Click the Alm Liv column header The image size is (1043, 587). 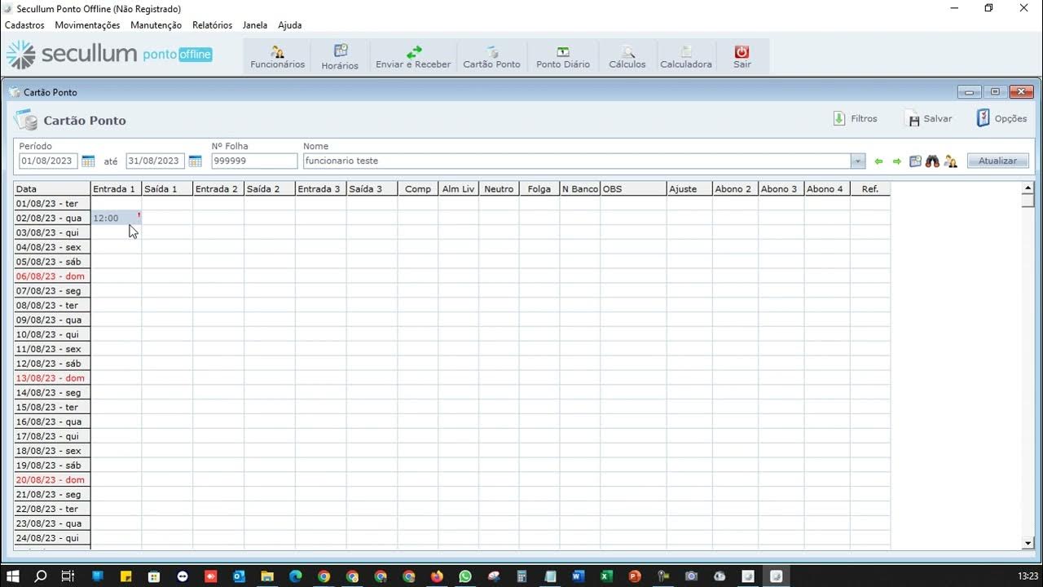(458, 189)
